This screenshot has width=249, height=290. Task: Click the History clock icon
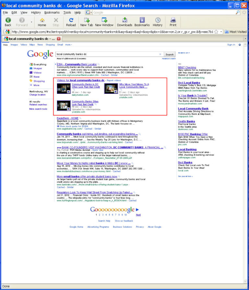pyautogui.click(x=158, y=20)
